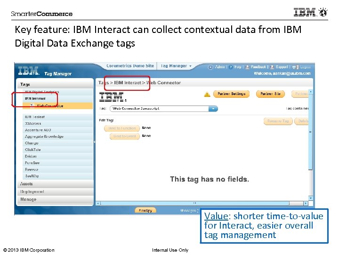This screenshot has height=254, width=339.
Task: Click the Admin gear icon
Action: tap(210, 67)
